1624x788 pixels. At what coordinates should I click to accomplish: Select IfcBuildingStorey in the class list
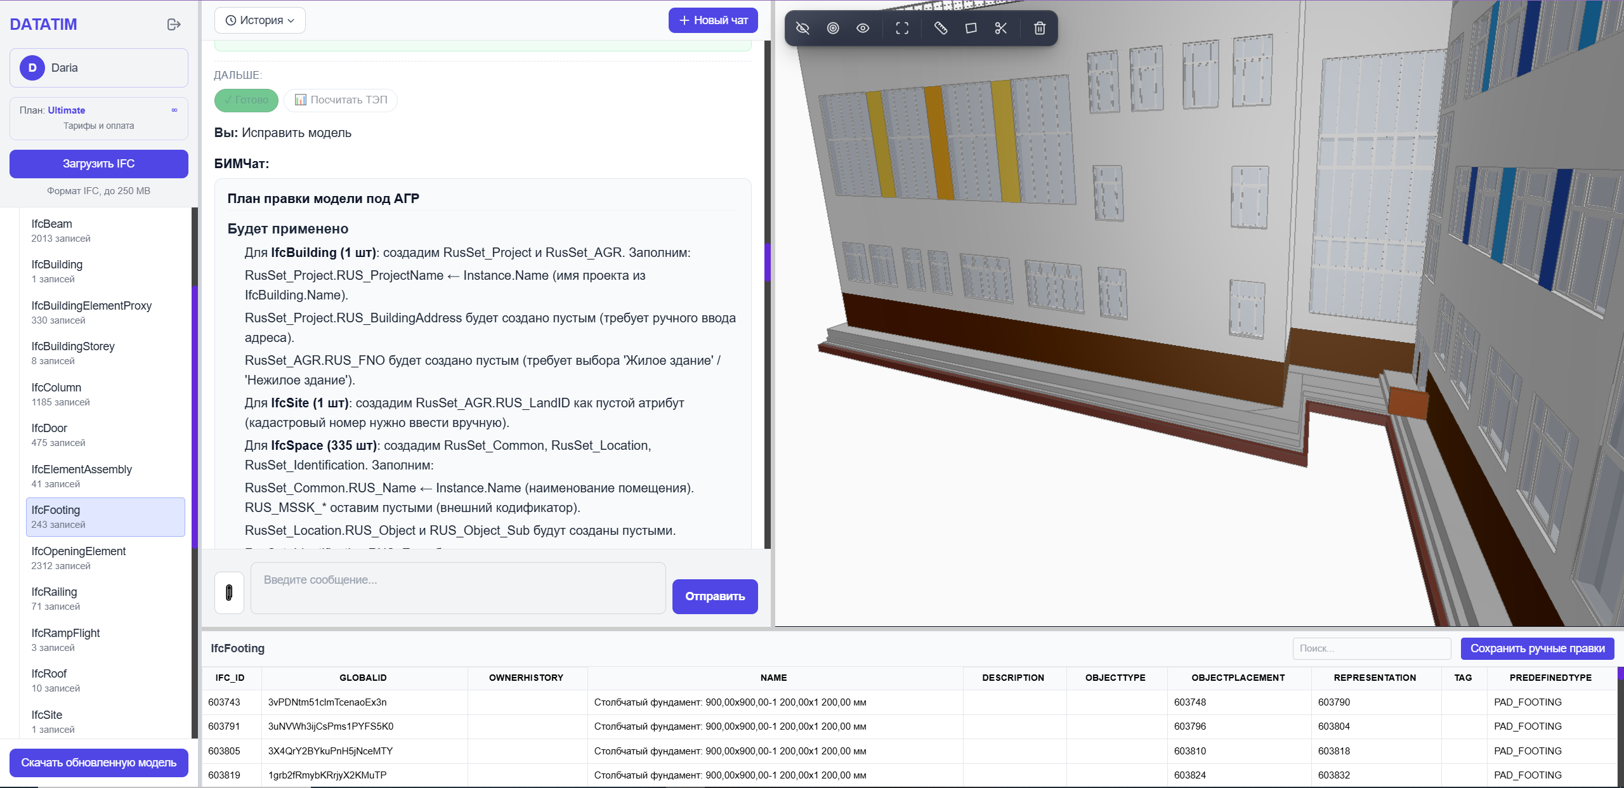(105, 353)
